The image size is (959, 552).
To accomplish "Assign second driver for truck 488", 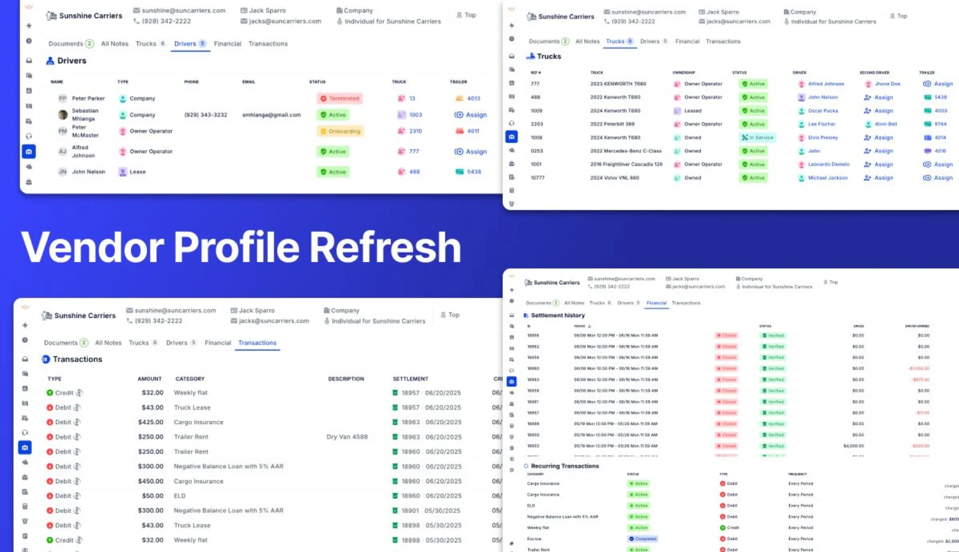I will tap(878, 97).
